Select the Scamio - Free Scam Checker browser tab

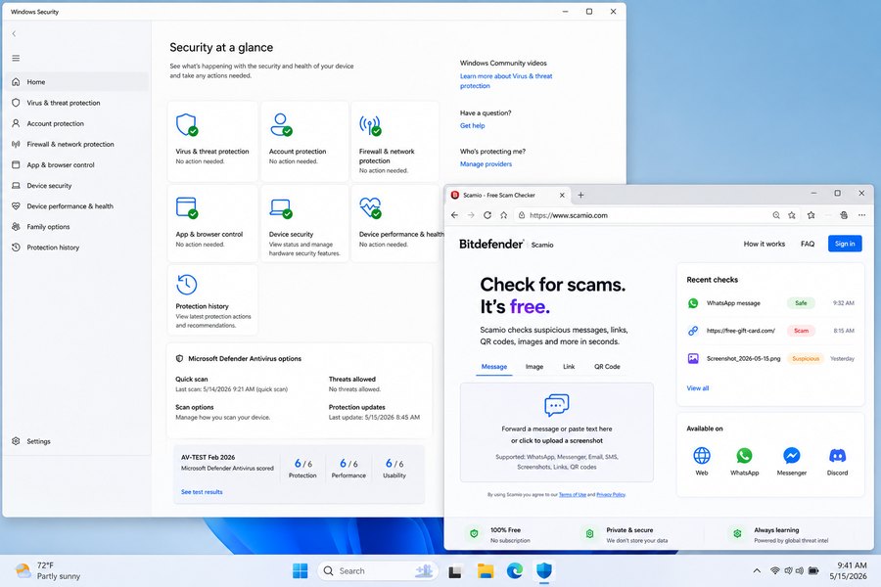(x=508, y=195)
